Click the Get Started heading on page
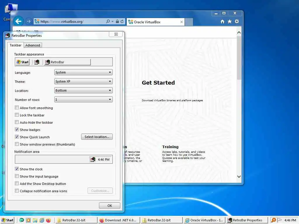Screen dimensions: 299x224 [158, 83]
